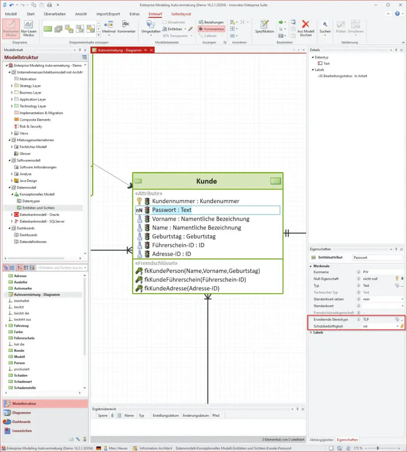Expand the Labels section in Eigenschaften
The image size is (407, 452).
point(311,332)
